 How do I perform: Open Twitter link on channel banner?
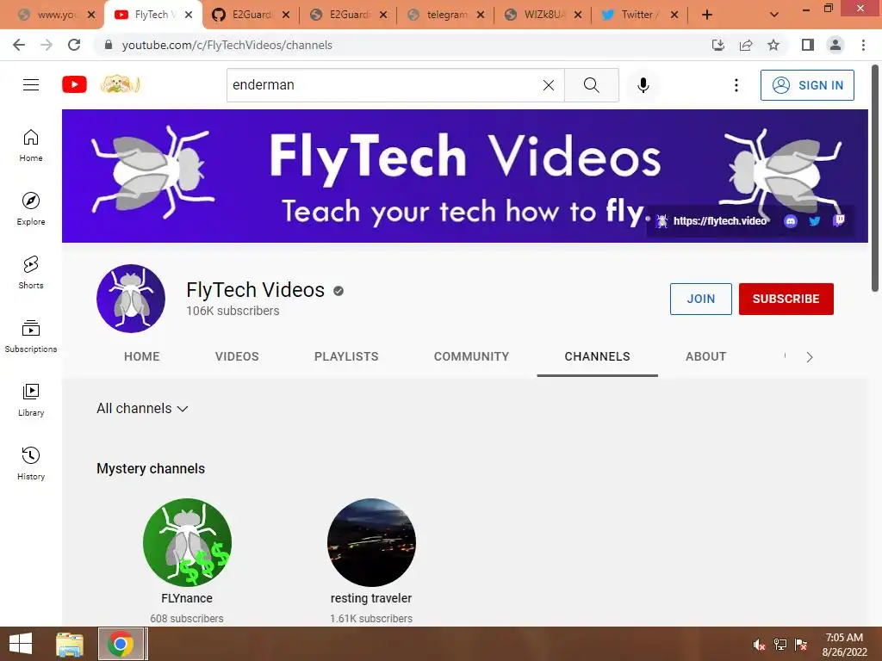coord(814,221)
